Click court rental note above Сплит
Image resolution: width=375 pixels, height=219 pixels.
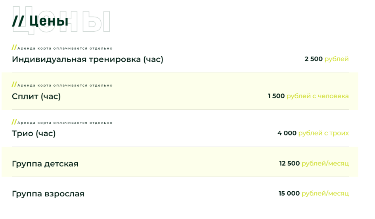65,85
